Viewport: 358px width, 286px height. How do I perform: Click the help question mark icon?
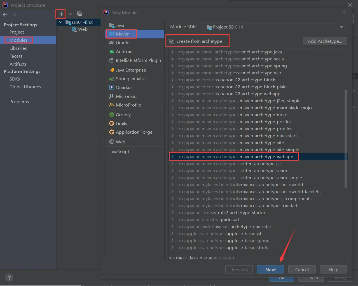click(x=9, y=278)
